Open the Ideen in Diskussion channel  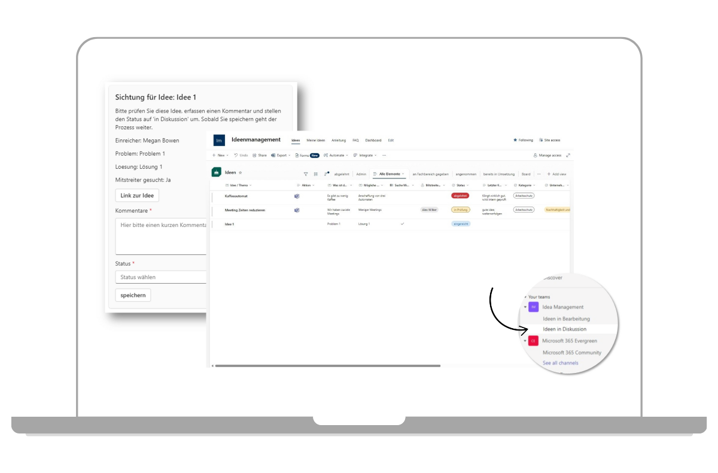(564, 329)
